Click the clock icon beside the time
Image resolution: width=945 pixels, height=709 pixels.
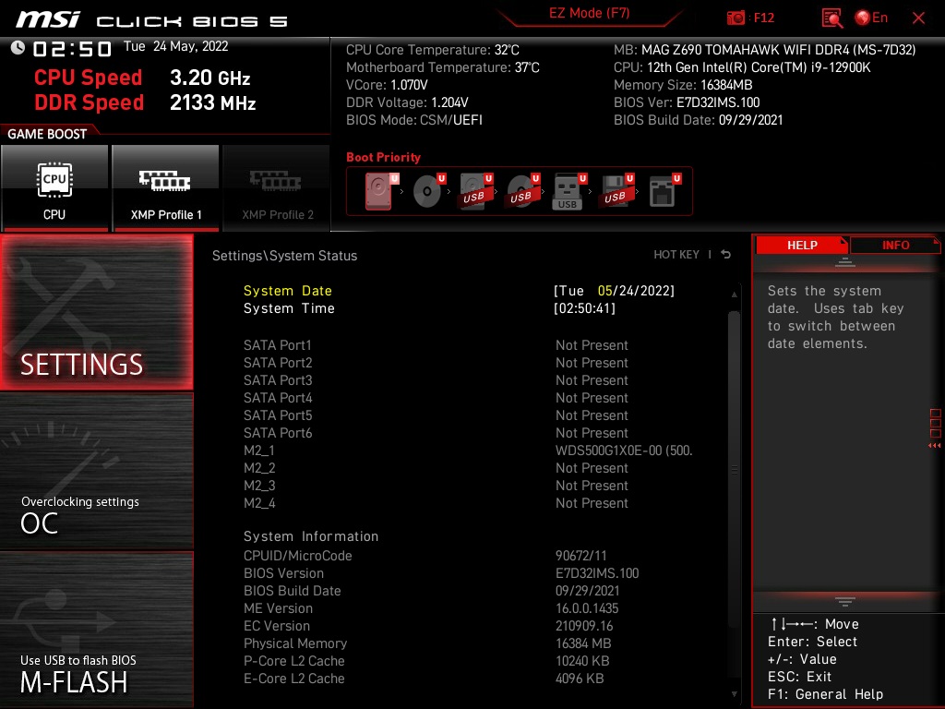point(18,47)
